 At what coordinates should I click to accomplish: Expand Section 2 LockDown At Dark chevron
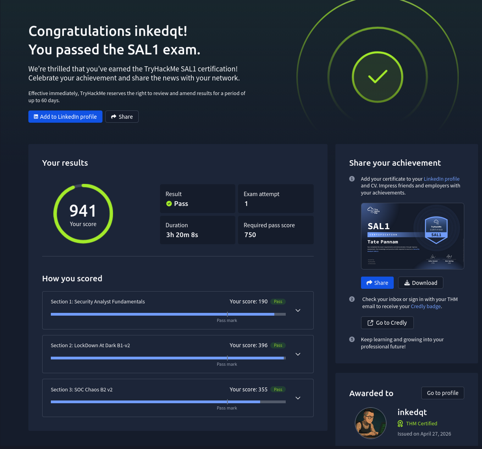pyautogui.click(x=298, y=354)
